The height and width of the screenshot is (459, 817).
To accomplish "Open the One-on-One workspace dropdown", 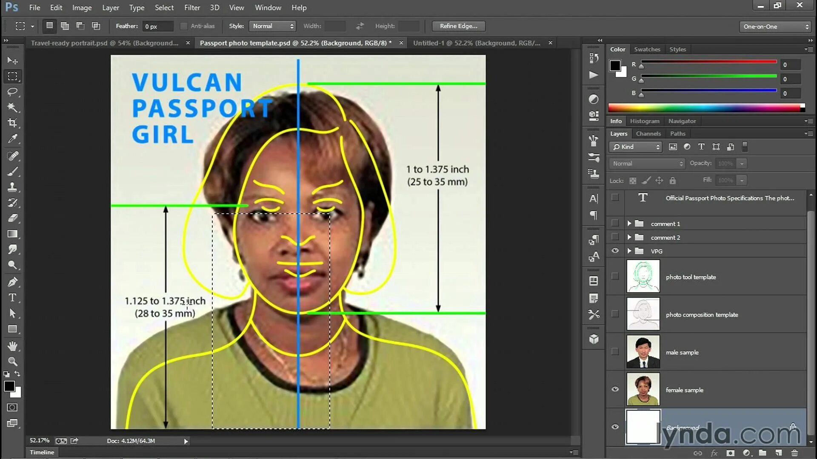I will (775, 26).
